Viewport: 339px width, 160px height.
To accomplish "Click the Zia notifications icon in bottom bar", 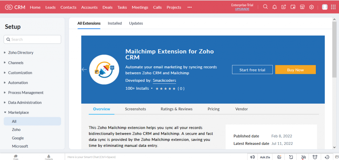I will [303, 157].
